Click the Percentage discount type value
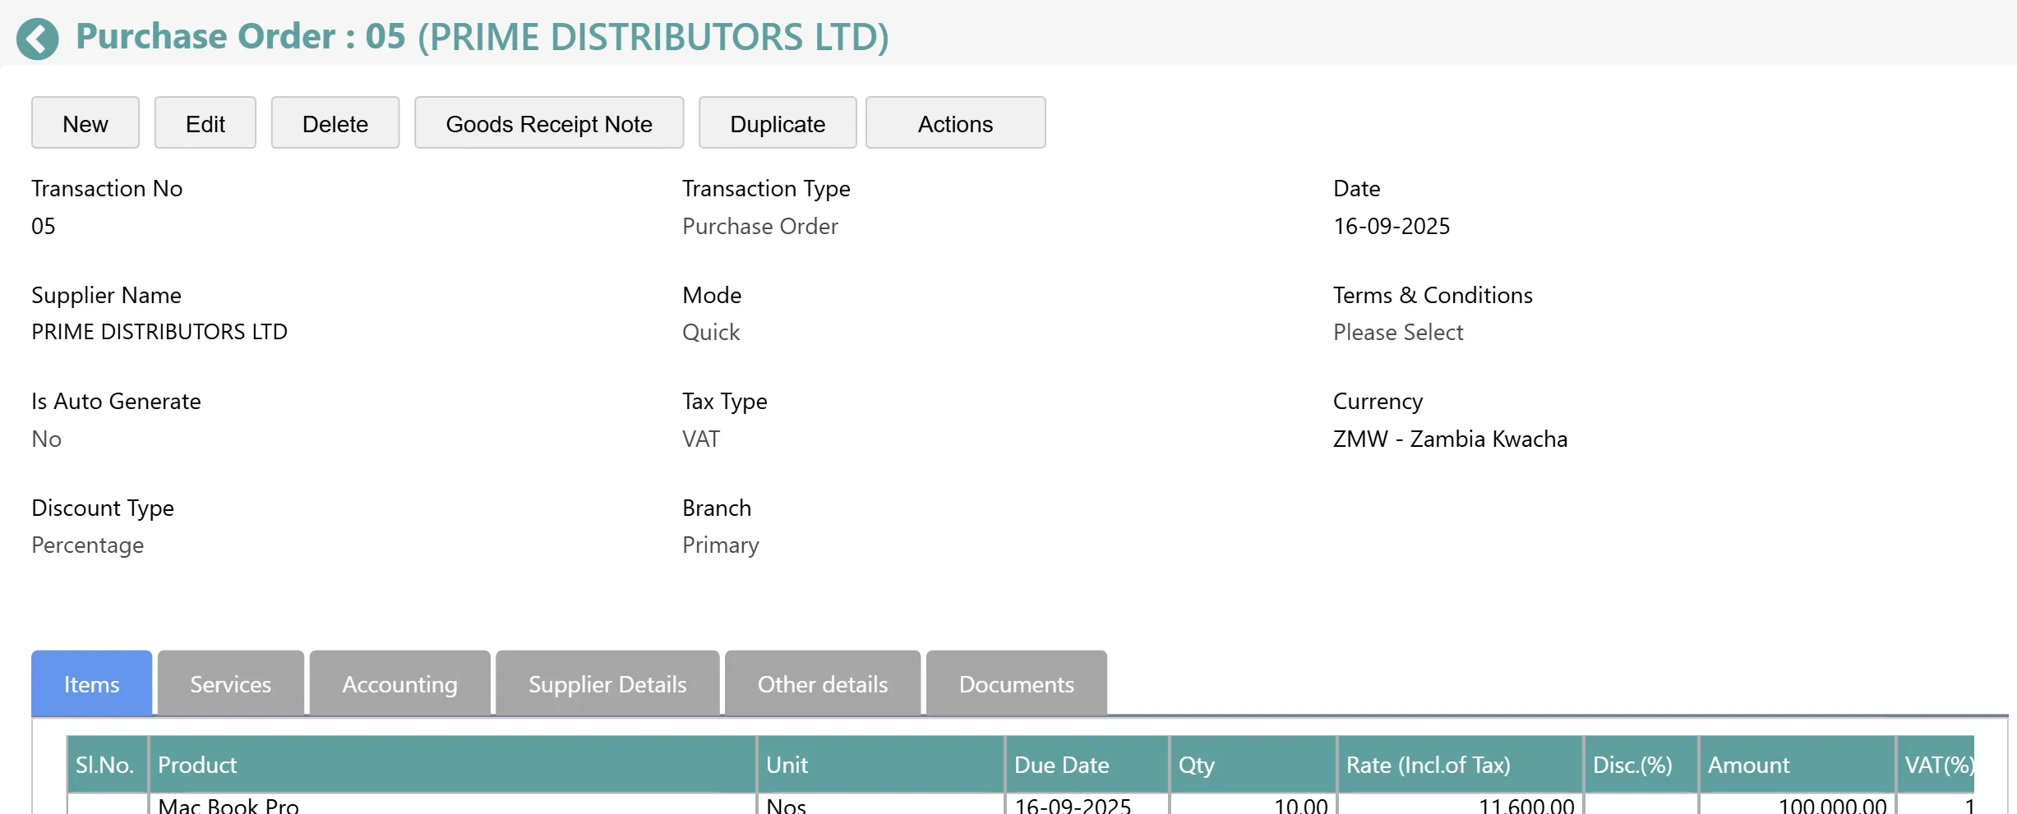Screen dimensions: 2017x814 [88, 545]
